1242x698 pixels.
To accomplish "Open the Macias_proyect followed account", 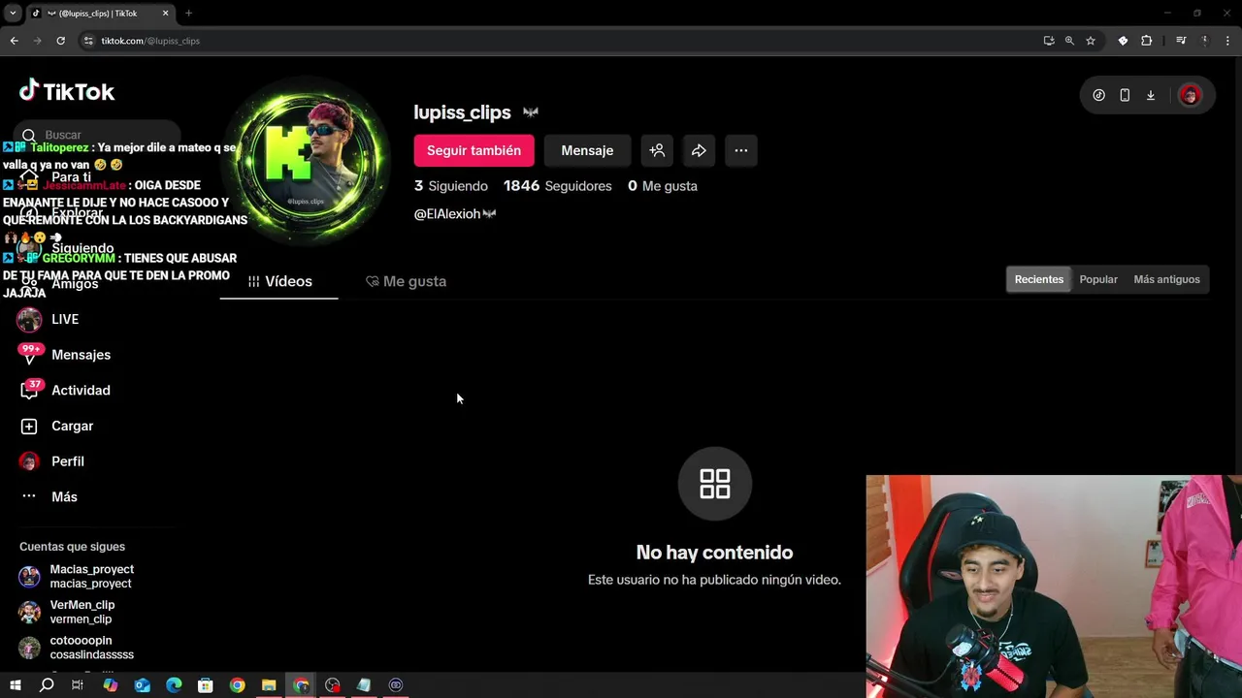I will point(78,576).
